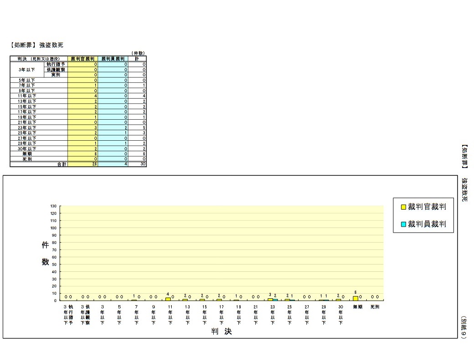The image size is (474, 360).
Task: Select the 判決 x-axis title below the chart
Action: [221, 332]
